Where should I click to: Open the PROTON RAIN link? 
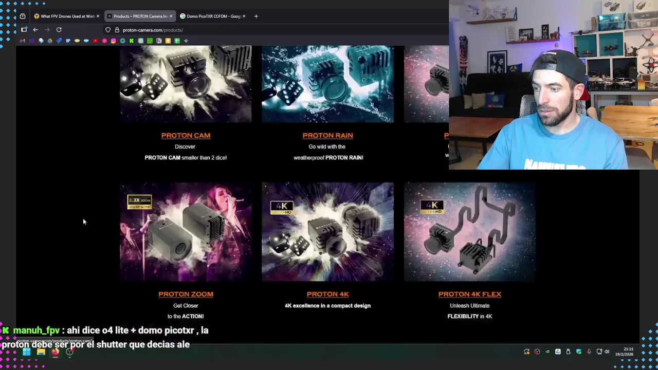click(327, 135)
